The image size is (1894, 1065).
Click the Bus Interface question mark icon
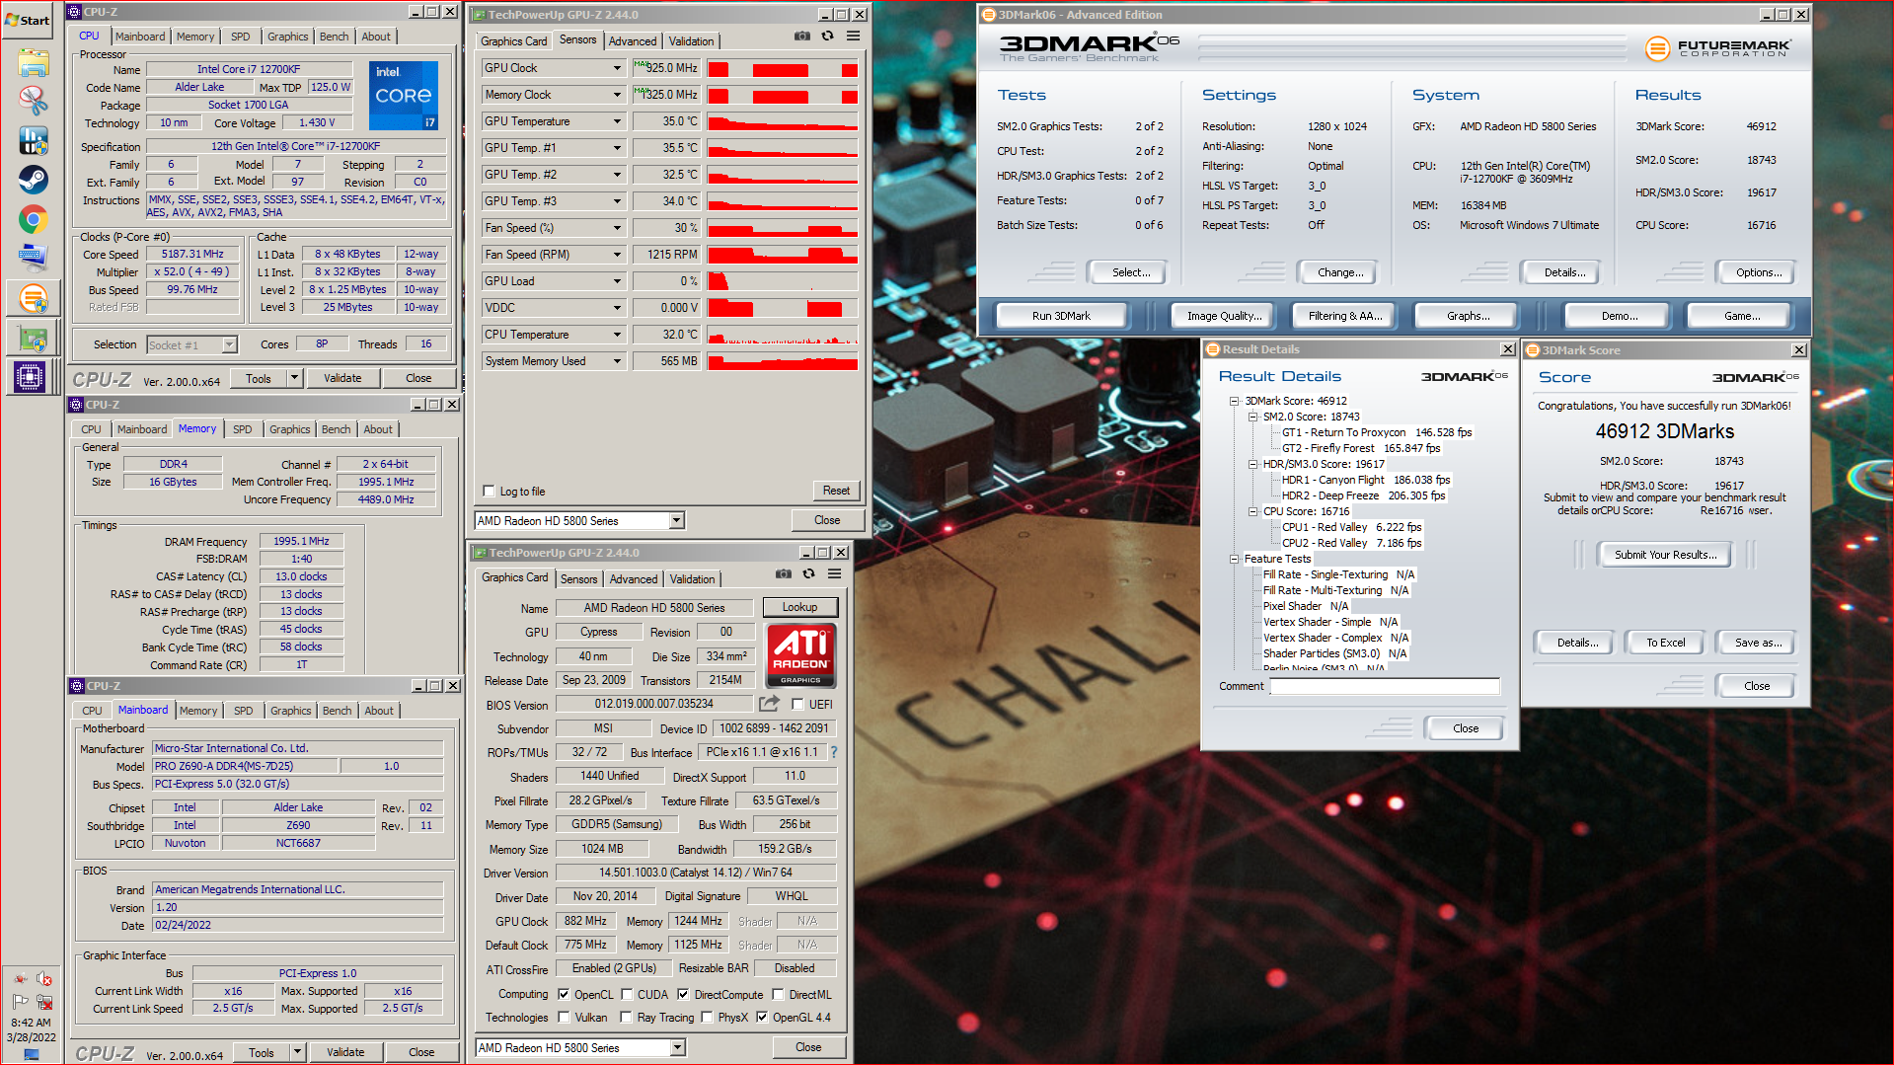click(834, 752)
